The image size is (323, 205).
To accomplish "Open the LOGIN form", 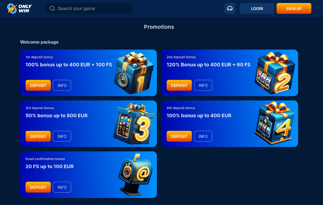I will click(x=257, y=8).
